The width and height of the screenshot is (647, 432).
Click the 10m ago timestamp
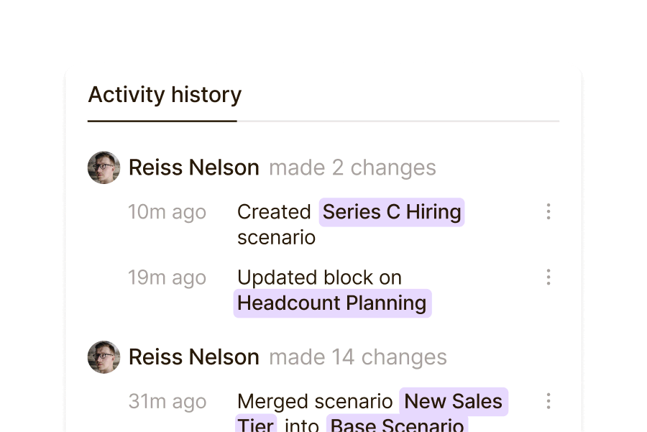(x=167, y=212)
